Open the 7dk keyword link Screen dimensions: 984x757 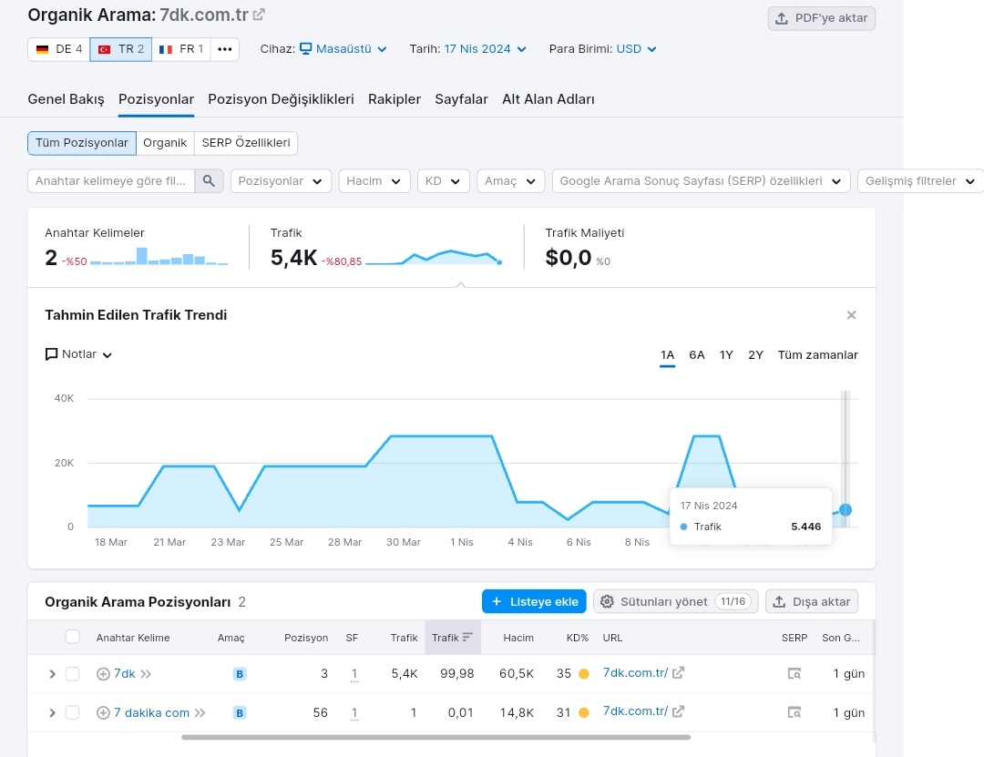click(x=124, y=674)
